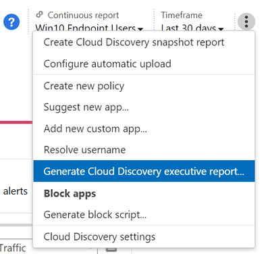
Task: Choose Suggest new app... option
Action: (144, 107)
